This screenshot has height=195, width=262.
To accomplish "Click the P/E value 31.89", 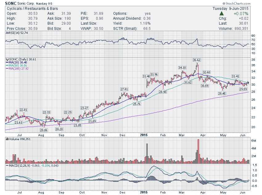I will 98,14.
